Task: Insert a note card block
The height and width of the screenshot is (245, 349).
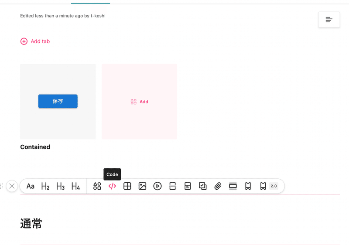Action: pyautogui.click(x=188, y=186)
